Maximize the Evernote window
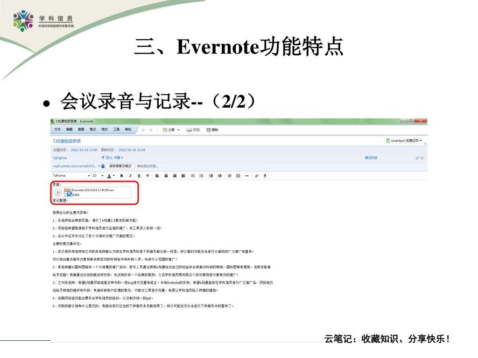Image resolution: width=478 pixels, height=358 pixels. (410, 121)
